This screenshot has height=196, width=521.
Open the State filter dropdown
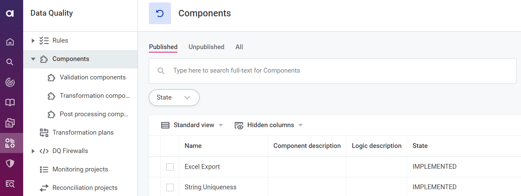174,97
